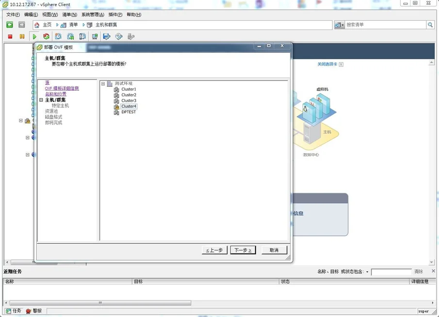439x317 pixels.
Task: Open the 清单(N) menu
Action: pyautogui.click(x=69, y=15)
